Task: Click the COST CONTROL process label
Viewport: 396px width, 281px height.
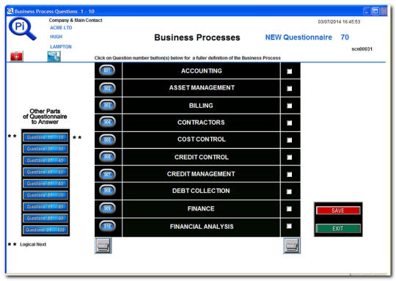Action: (201, 139)
